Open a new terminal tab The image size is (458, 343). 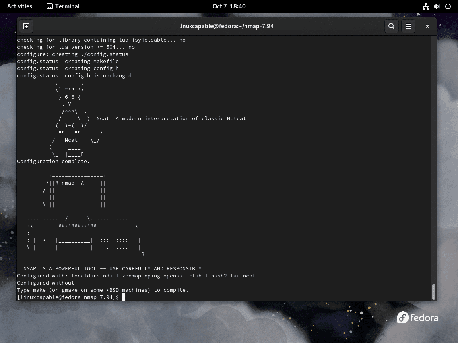click(26, 26)
